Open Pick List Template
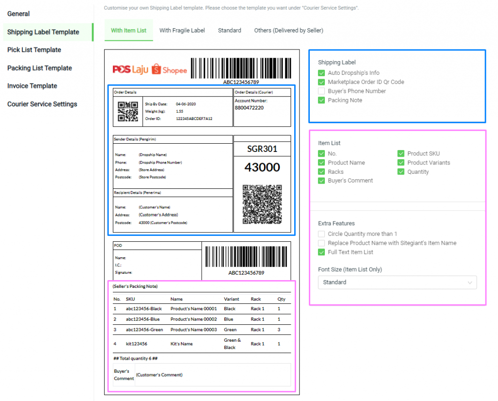The height and width of the screenshot is (401, 498). click(x=35, y=50)
